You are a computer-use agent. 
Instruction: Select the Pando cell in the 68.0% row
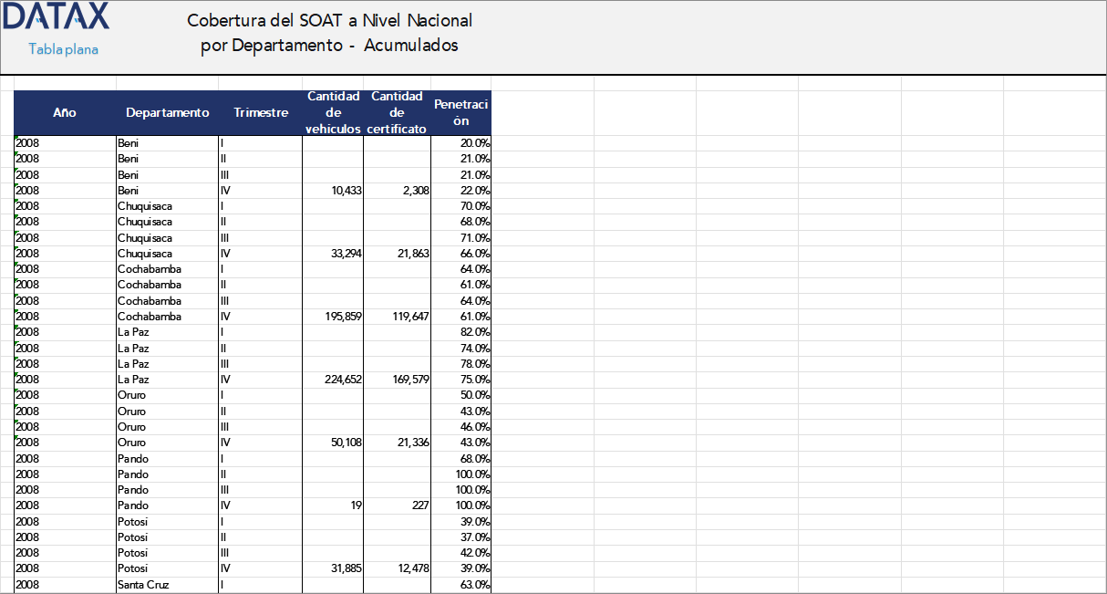coord(167,459)
